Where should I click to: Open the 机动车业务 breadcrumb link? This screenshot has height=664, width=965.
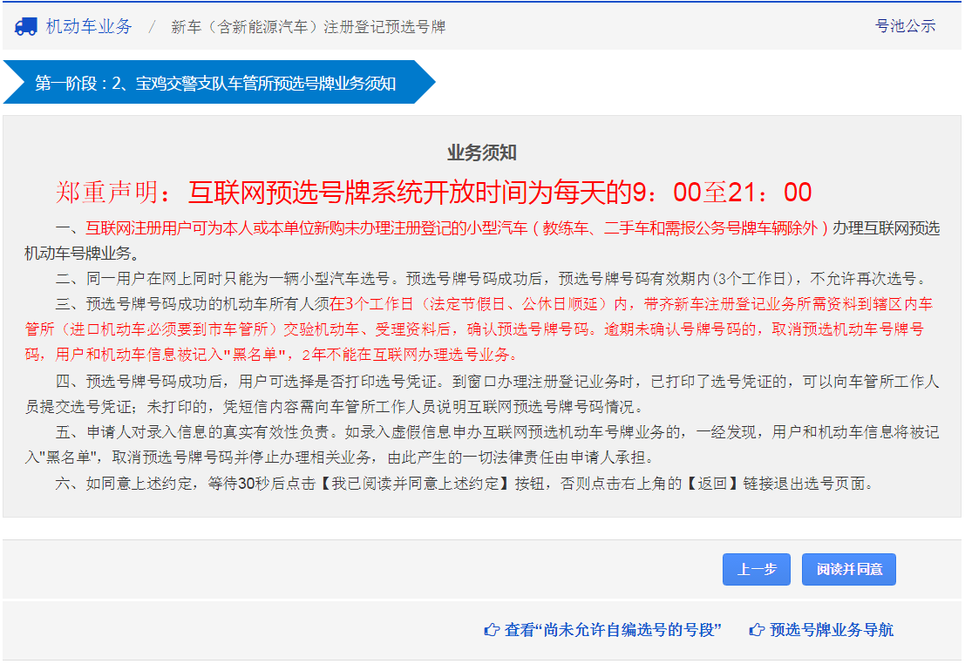coord(89,26)
